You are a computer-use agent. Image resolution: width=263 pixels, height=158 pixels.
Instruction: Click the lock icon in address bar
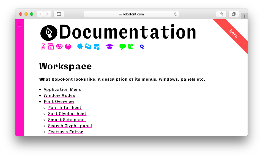120,14
